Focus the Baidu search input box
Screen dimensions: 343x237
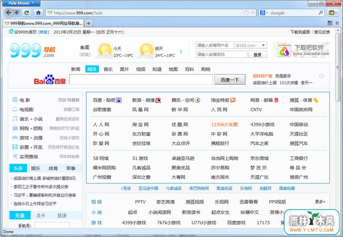(141, 79)
